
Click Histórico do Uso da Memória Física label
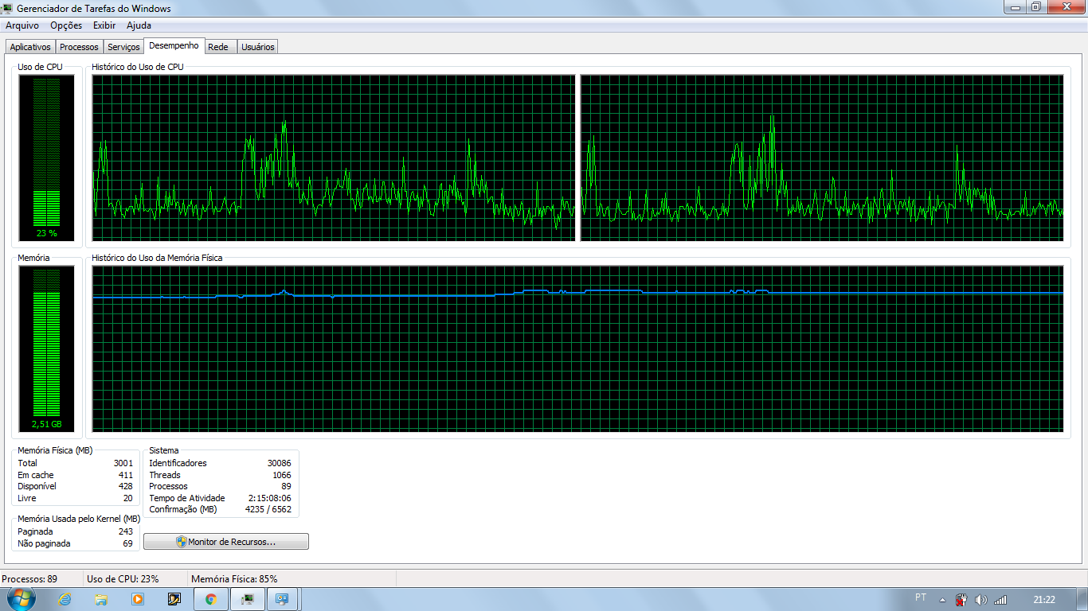pyautogui.click(x=157, y=258)
